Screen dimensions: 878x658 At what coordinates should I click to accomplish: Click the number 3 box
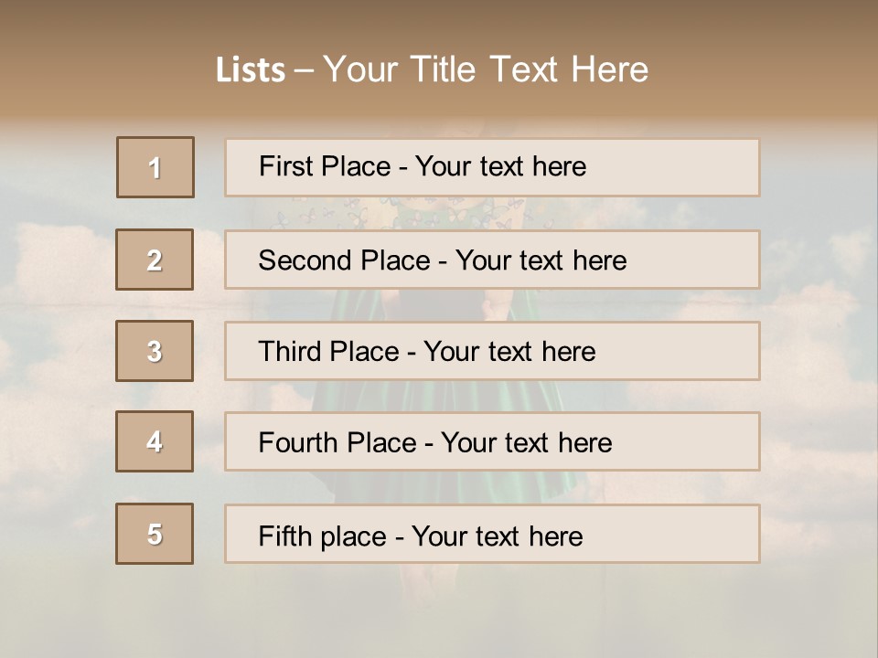(x=155, y=351)
